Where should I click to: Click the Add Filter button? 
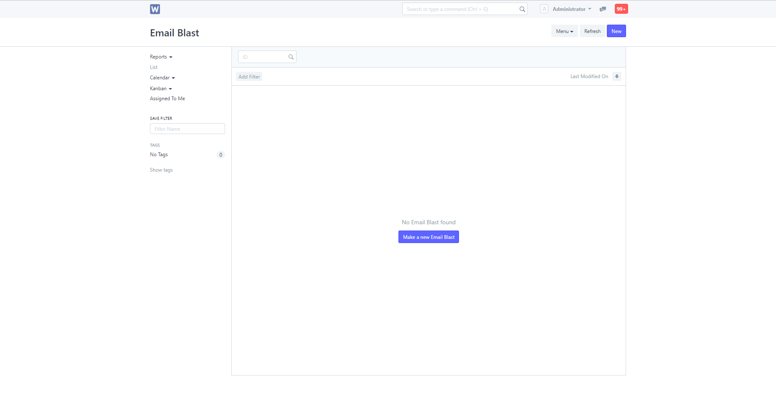click(249, 76)
